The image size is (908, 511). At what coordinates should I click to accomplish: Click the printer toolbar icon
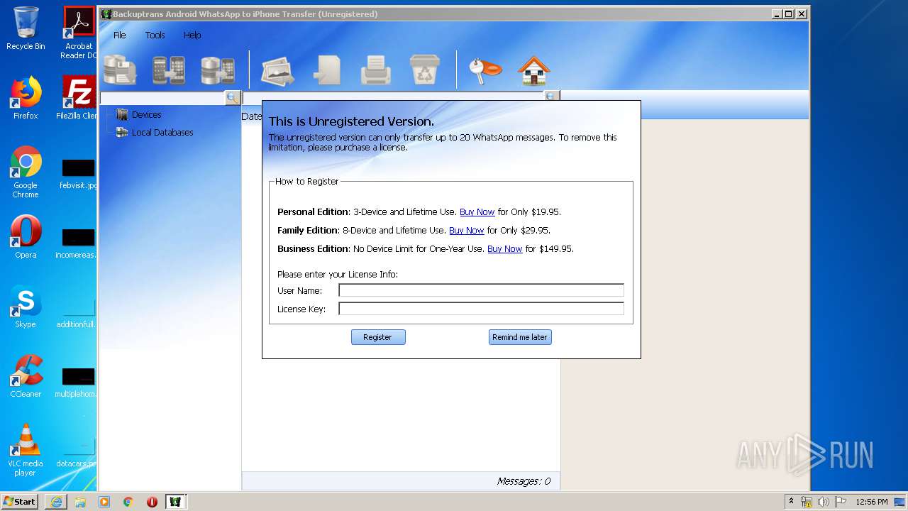click(x=375, y=70)
